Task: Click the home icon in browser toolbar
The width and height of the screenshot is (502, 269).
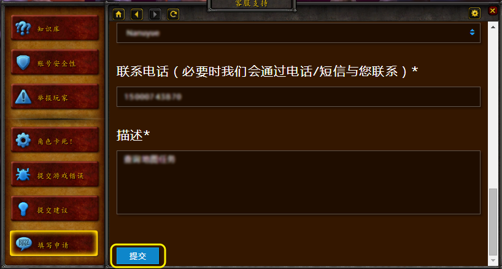Action: [x=118, y=14]
